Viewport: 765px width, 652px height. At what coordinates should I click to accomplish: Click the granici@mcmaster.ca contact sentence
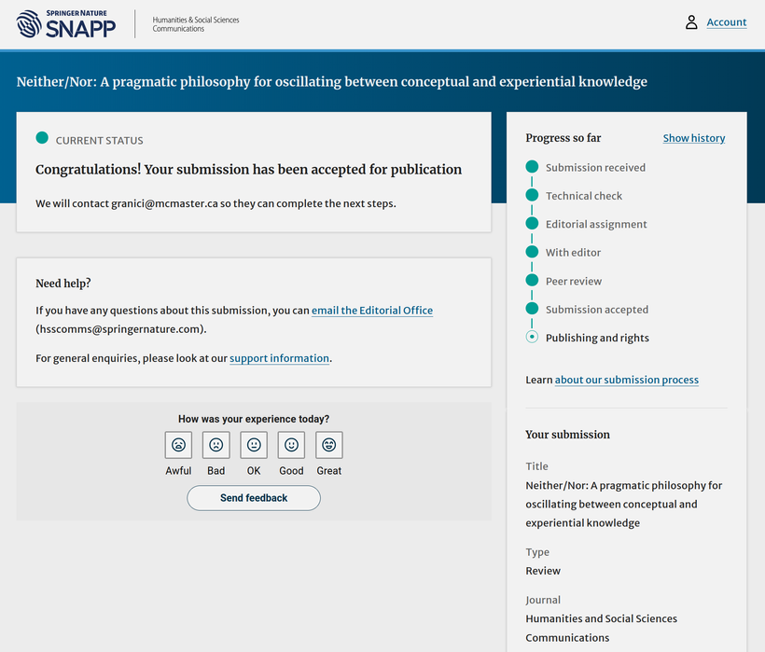click(216, 203)
